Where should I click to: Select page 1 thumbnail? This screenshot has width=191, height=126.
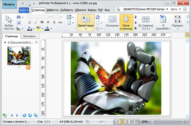19,56
